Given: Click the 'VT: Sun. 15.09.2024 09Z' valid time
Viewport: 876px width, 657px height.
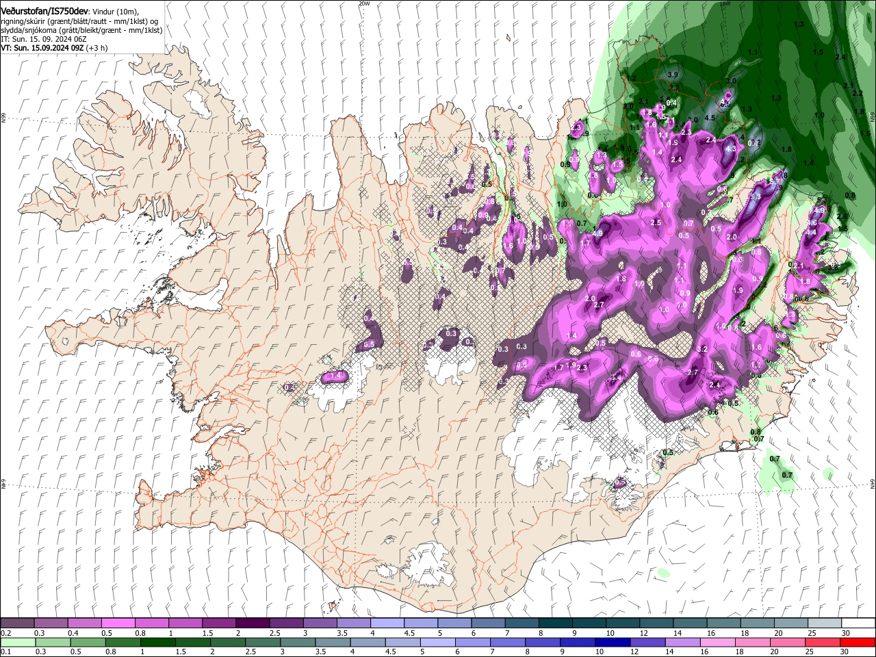Looking at the screenshot, I should point(42,49).
